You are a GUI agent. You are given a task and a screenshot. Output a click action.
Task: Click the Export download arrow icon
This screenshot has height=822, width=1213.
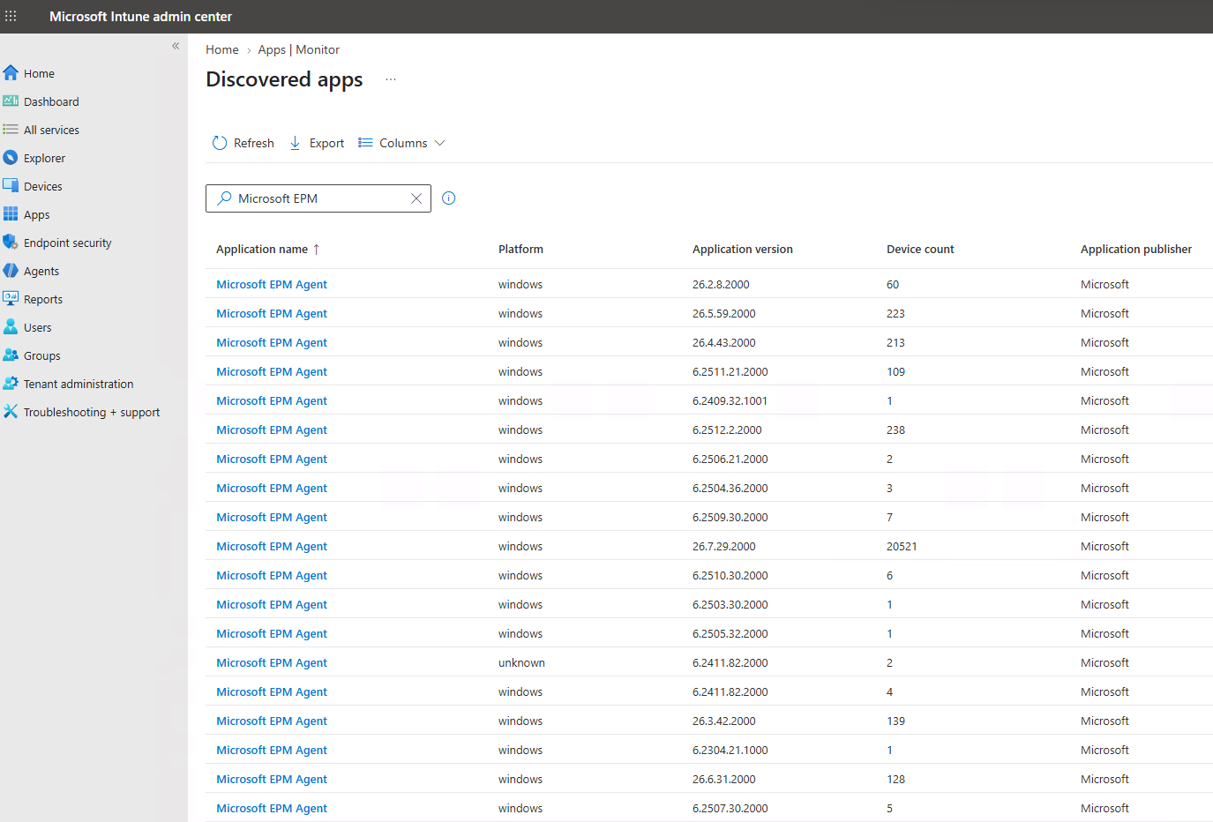click(x=296, y=143)
